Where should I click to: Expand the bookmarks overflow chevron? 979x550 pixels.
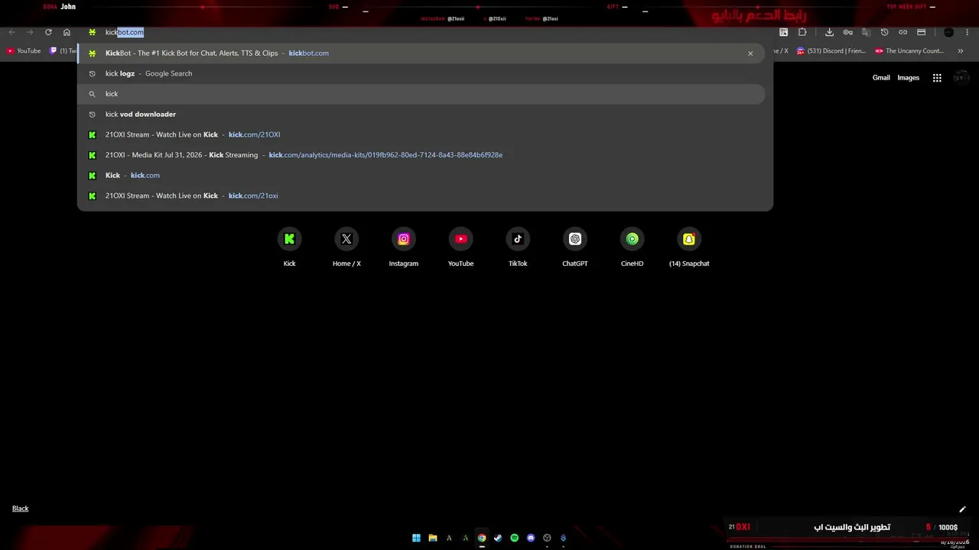point(960,51)
